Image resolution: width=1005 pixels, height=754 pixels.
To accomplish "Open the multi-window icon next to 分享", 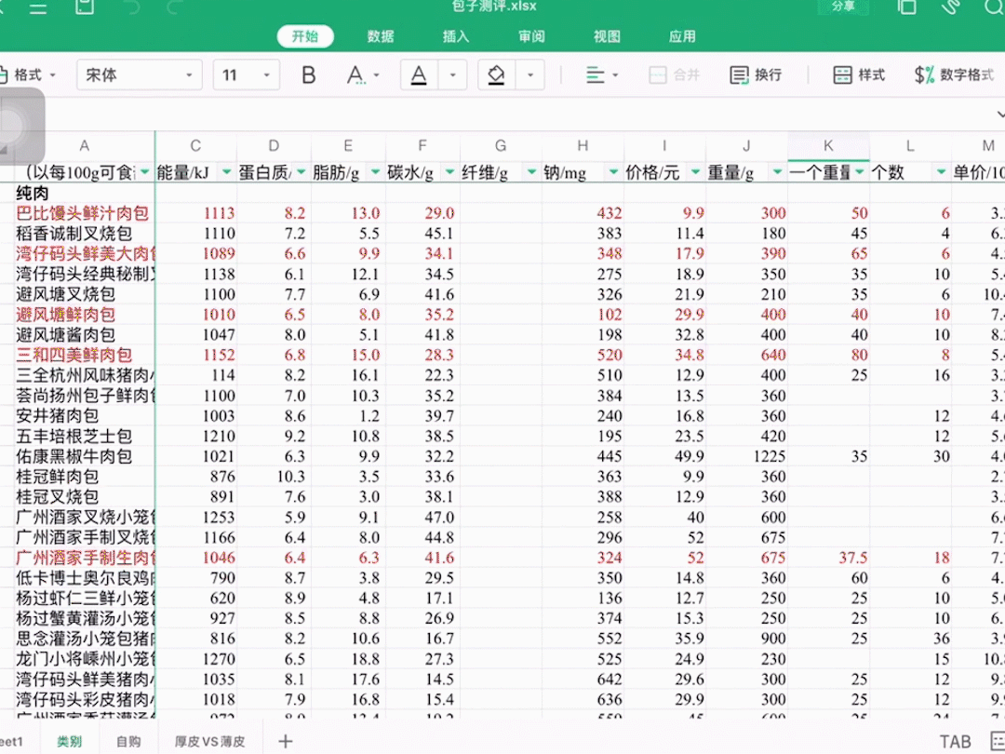I will pos(907,7).
